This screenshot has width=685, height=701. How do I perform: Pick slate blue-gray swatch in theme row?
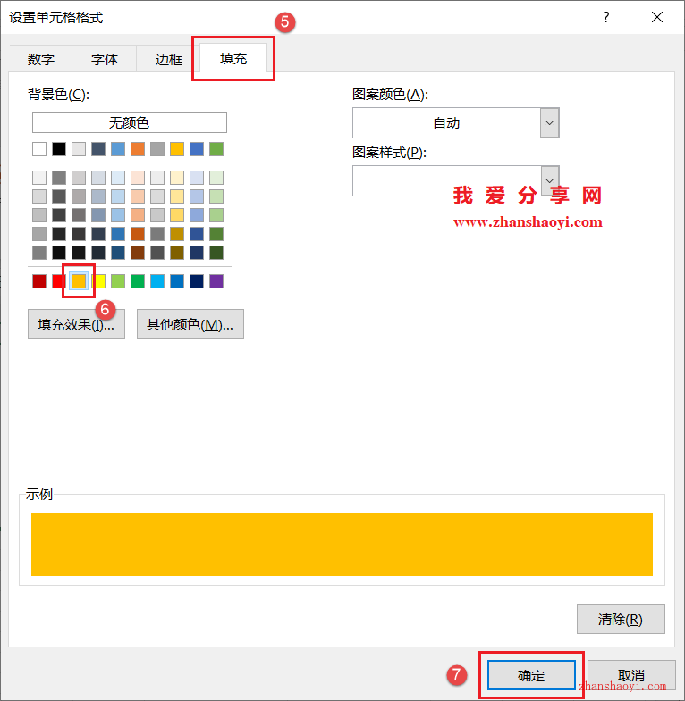98,149
